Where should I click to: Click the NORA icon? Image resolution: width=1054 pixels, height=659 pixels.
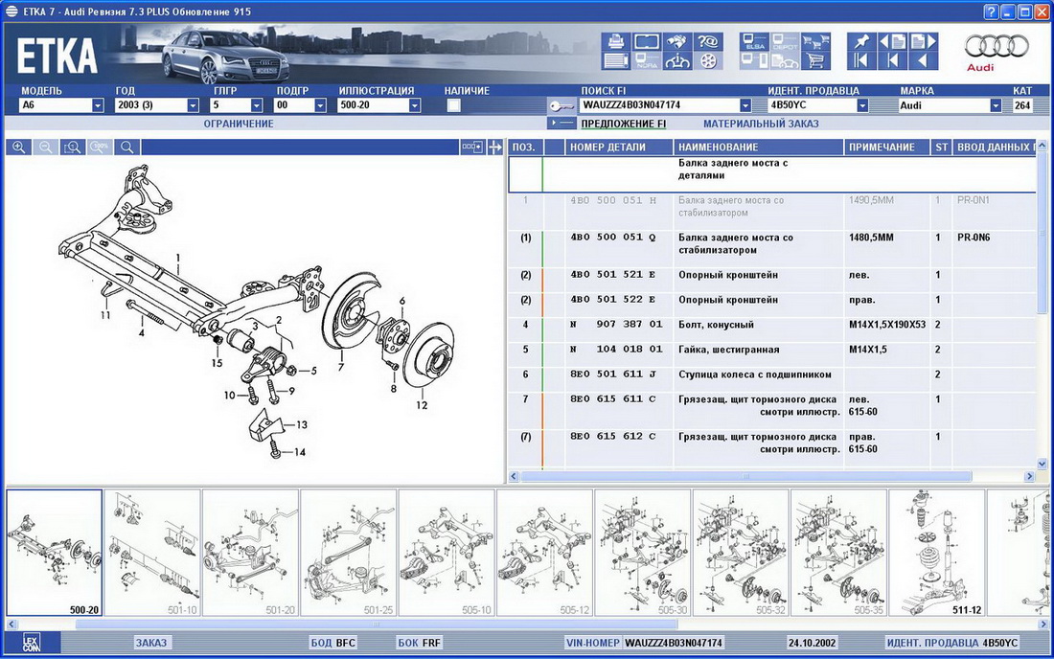pos(646,61)
